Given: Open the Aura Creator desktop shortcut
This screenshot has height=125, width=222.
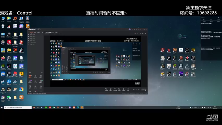Looking at the screenshot, I should point(9,67).
